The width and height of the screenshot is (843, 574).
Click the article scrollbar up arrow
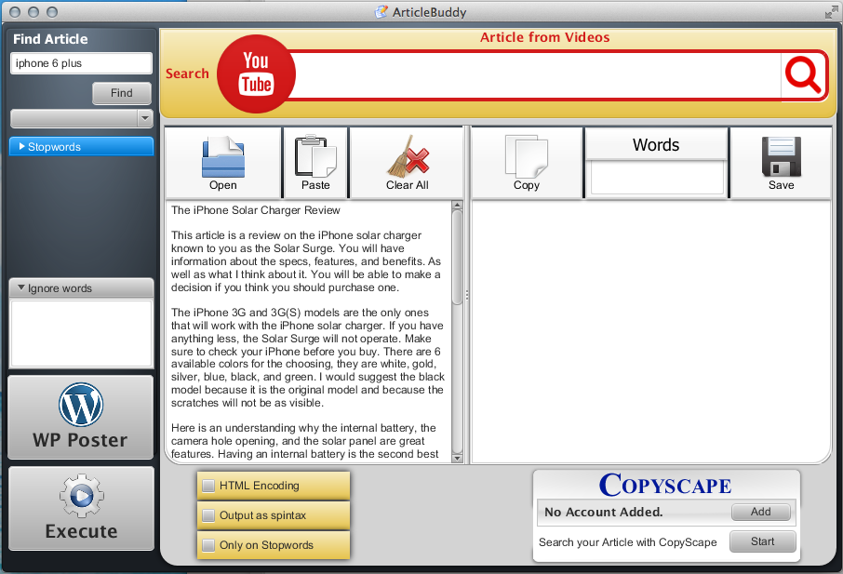click(x=458, y=206)
